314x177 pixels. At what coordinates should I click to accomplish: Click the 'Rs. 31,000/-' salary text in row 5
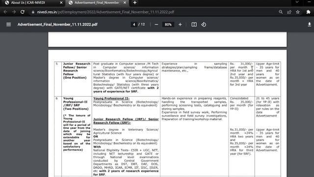241,64
